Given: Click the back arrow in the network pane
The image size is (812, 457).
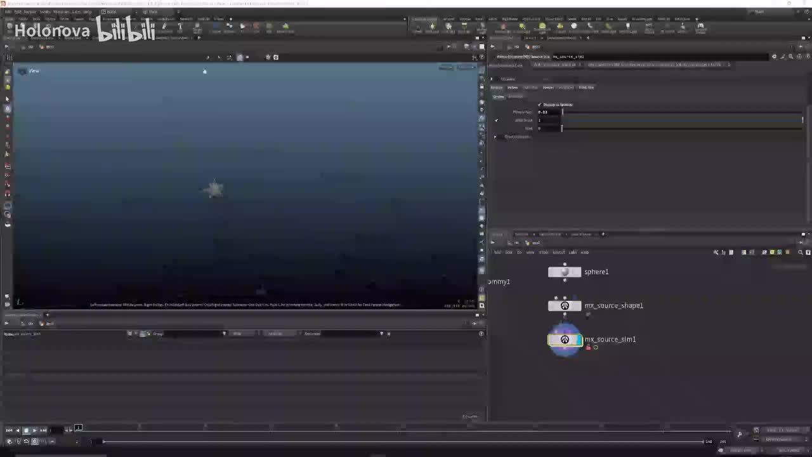Looking at the screenshot, I should pos(493,242).
